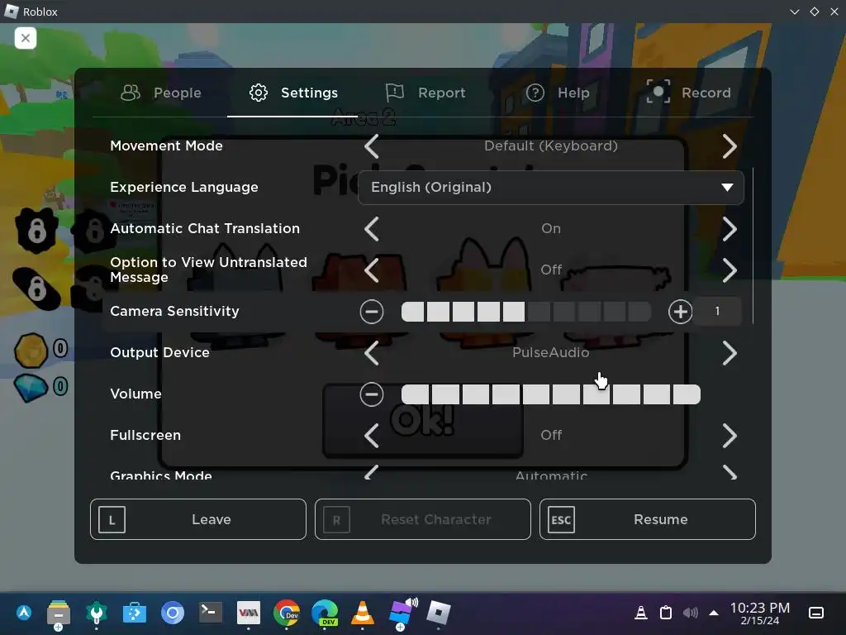Open the clock showing 10:23 PM

coord(760,614)
